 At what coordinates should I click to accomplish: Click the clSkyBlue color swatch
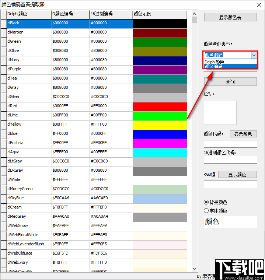[x=160, y=199]
